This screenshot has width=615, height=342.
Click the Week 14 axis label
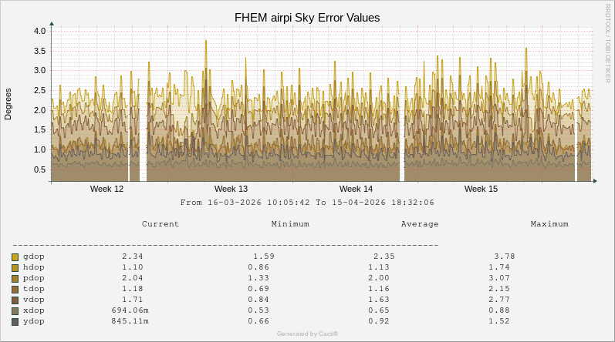click(356, 189)
